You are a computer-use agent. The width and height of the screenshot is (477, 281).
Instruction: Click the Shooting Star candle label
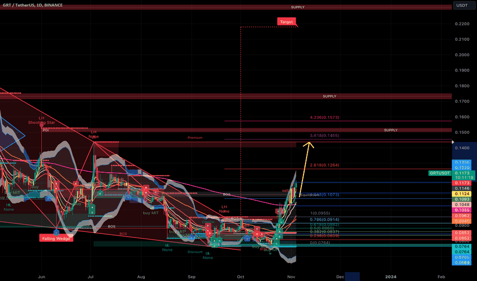pos(41,123)
